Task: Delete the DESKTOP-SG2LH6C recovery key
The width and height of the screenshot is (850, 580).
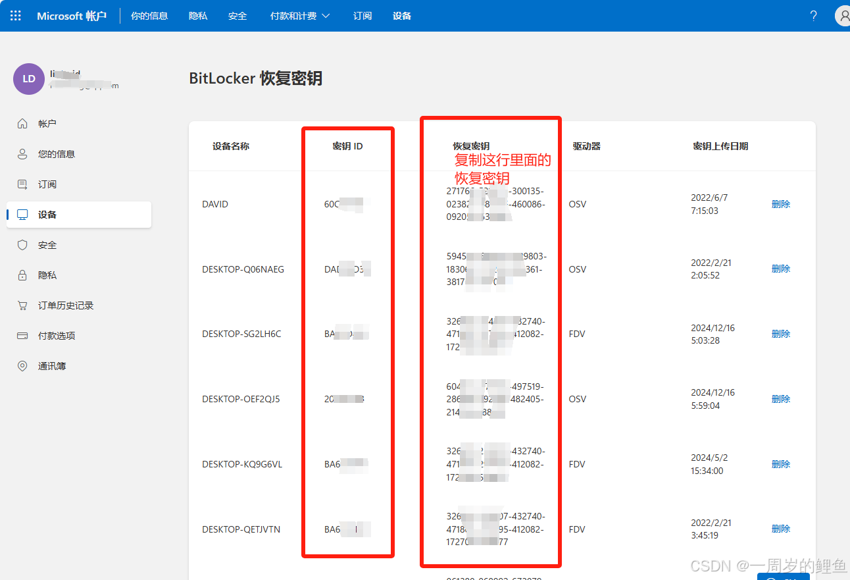Action: pos(781,334)
